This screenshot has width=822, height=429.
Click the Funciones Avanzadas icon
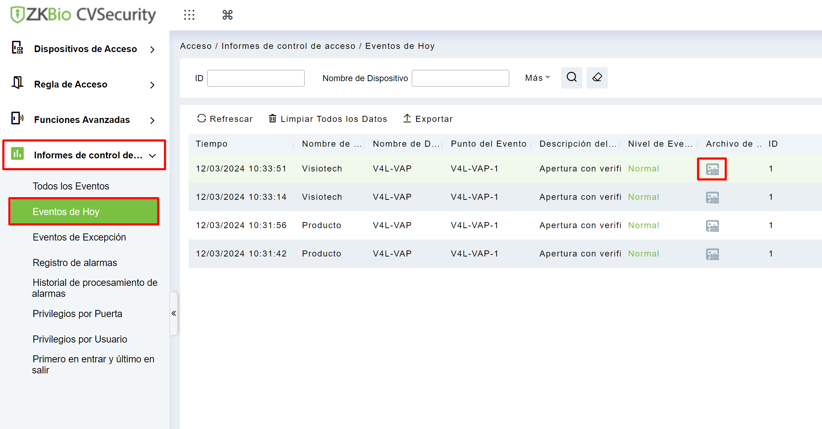point(17,118)
